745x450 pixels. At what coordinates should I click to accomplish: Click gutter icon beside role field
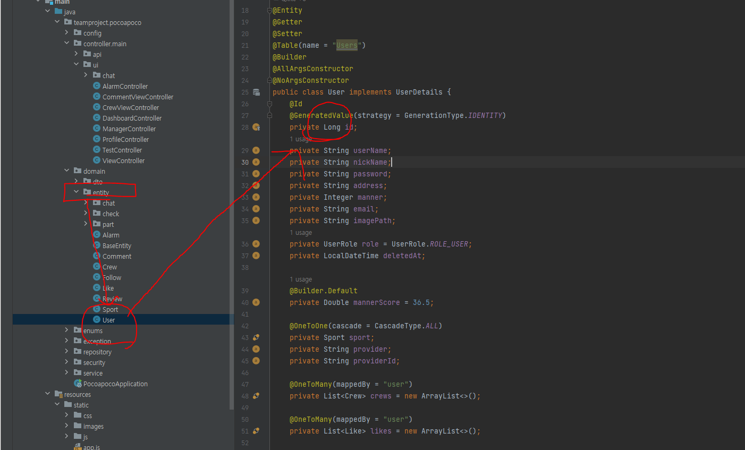point(256,244)
